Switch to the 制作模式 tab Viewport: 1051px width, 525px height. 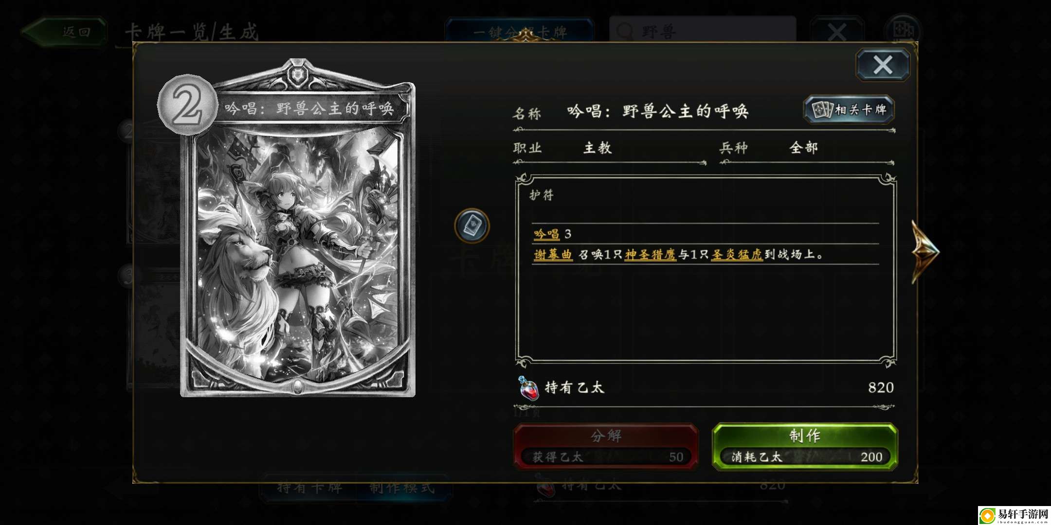[402, 488]
